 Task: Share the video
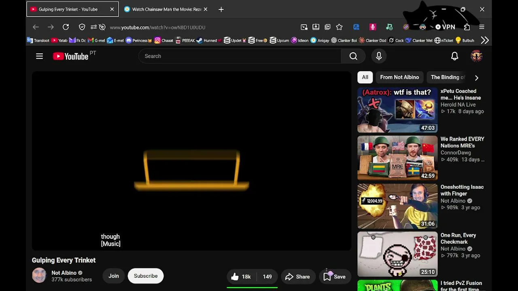297,276
